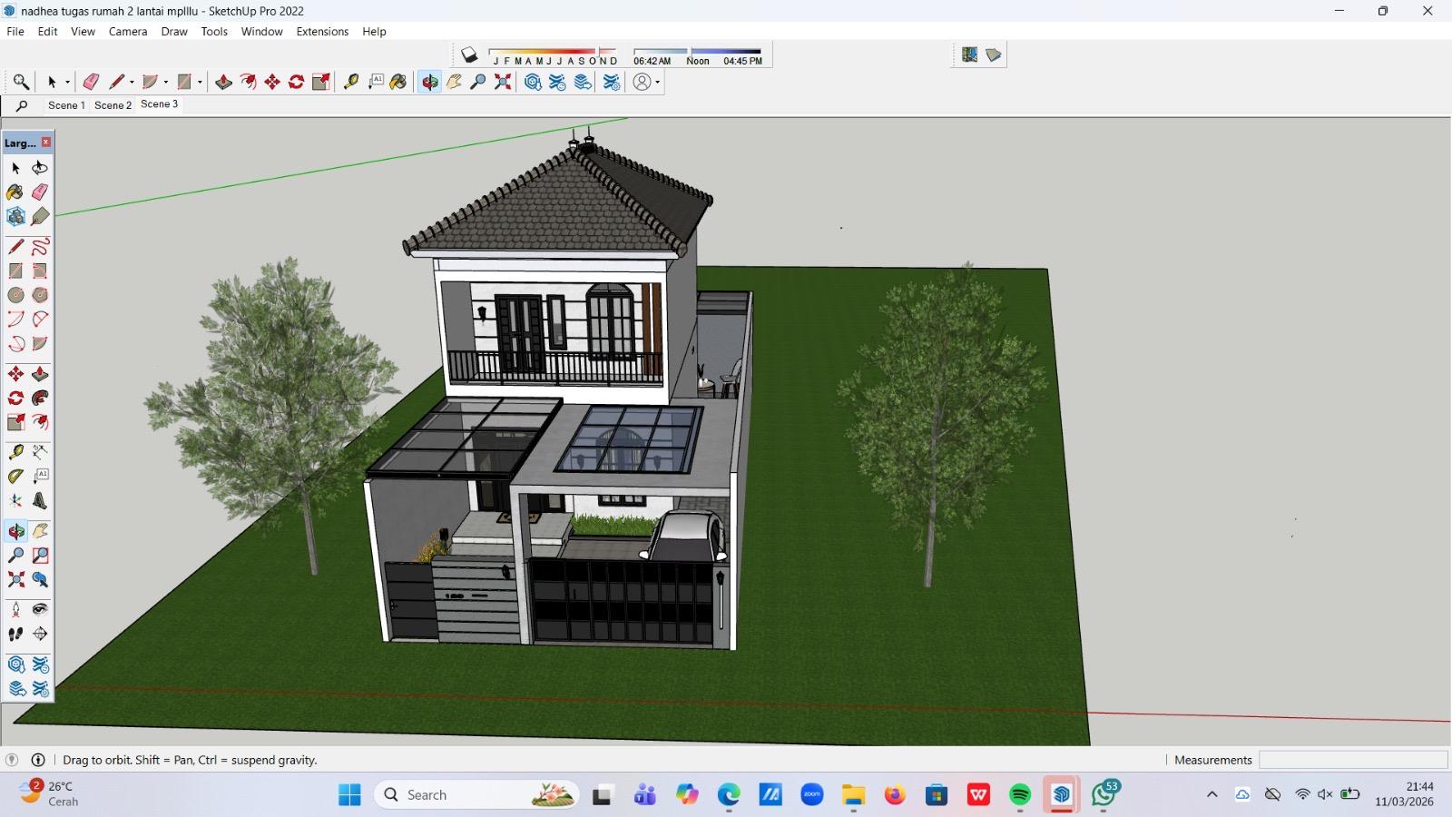Click the Measurements input box
Image resolution: width=1452 pixels, height=817 pixels.
point(1352,760)
